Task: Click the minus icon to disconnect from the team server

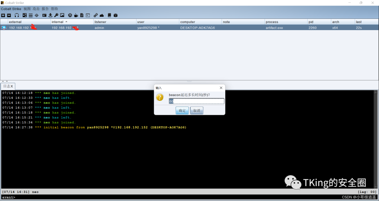Action: 9,15
